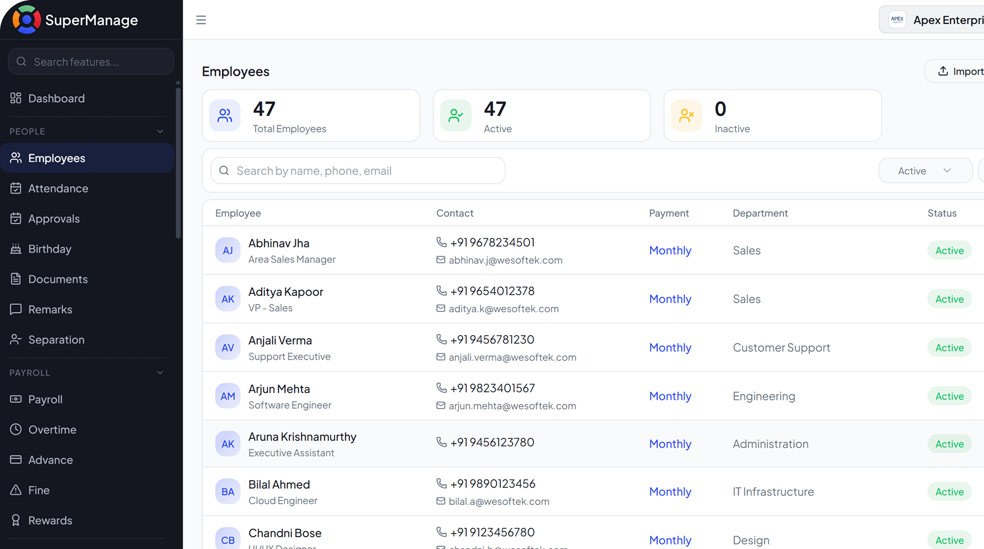Click the BA avatar for Bilal Ahmed
Viewport: 984px width, 549px height.
tap(228, 492)
